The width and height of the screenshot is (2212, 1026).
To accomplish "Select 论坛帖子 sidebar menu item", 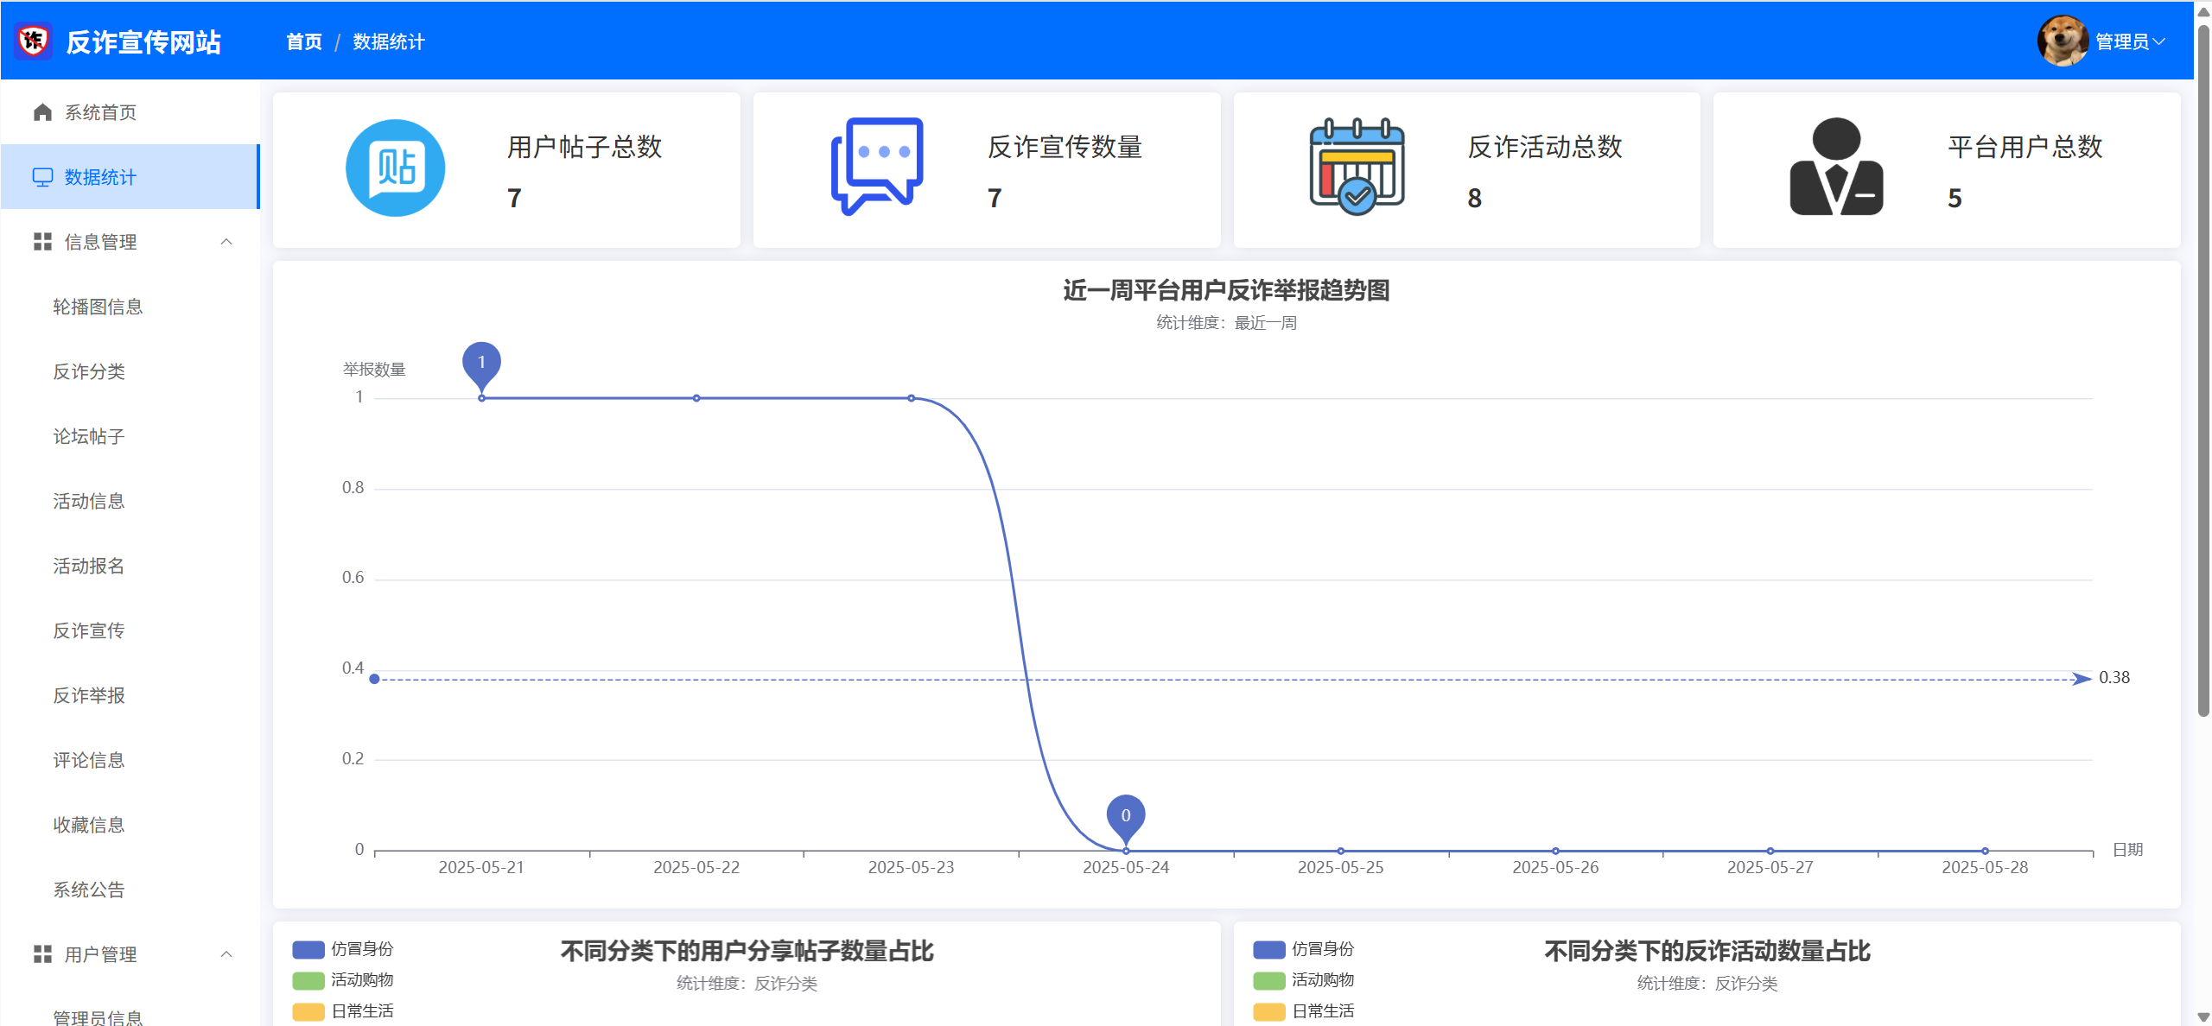I will [x=89, y=436].
